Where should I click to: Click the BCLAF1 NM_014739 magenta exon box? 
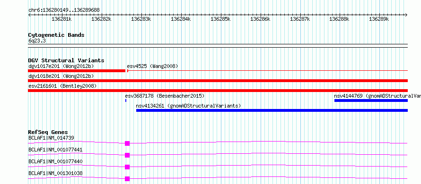[x=127, y=143]
